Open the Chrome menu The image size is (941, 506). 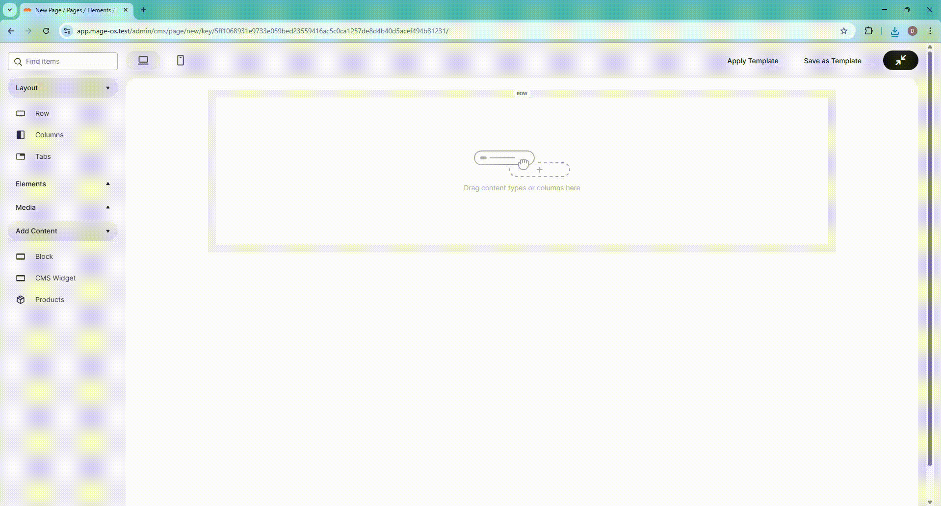click(929, 31)
